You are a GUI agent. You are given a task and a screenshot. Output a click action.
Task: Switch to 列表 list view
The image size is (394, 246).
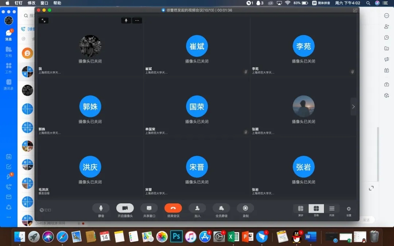(x=332, y=208)
